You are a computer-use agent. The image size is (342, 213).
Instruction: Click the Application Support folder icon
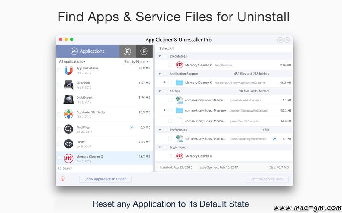(179, 83)
